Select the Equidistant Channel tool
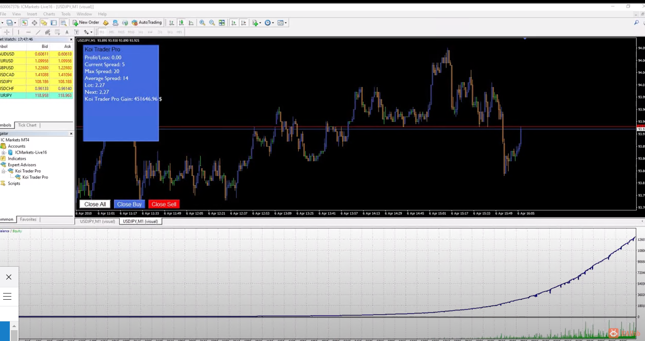645x341 pixels. (x=47, y=32)
